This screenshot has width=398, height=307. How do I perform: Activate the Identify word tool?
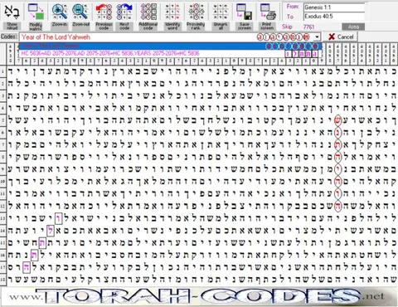pos(172,12)
